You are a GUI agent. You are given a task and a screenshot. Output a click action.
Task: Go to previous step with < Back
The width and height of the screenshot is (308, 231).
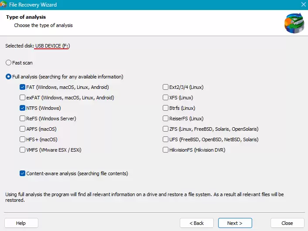[x=196, y=223]
